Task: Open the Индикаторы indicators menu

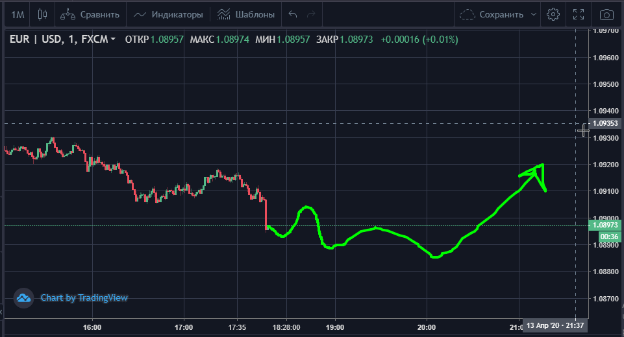Action: [168, 15]
